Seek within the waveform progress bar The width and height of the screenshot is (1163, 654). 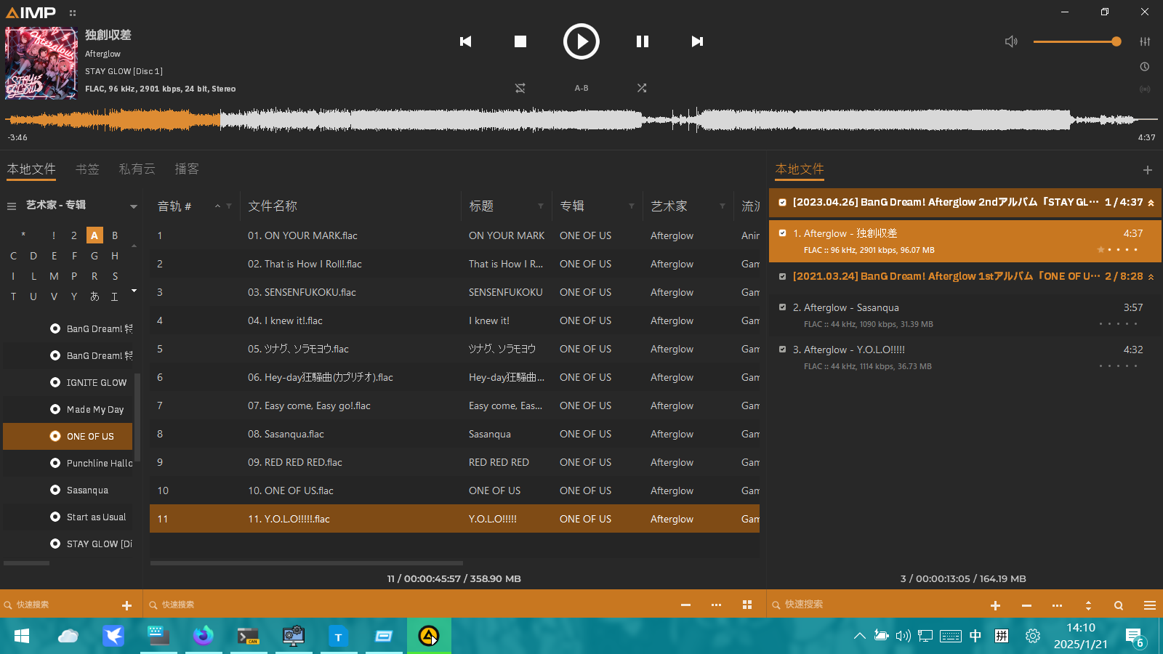[581, 119]
